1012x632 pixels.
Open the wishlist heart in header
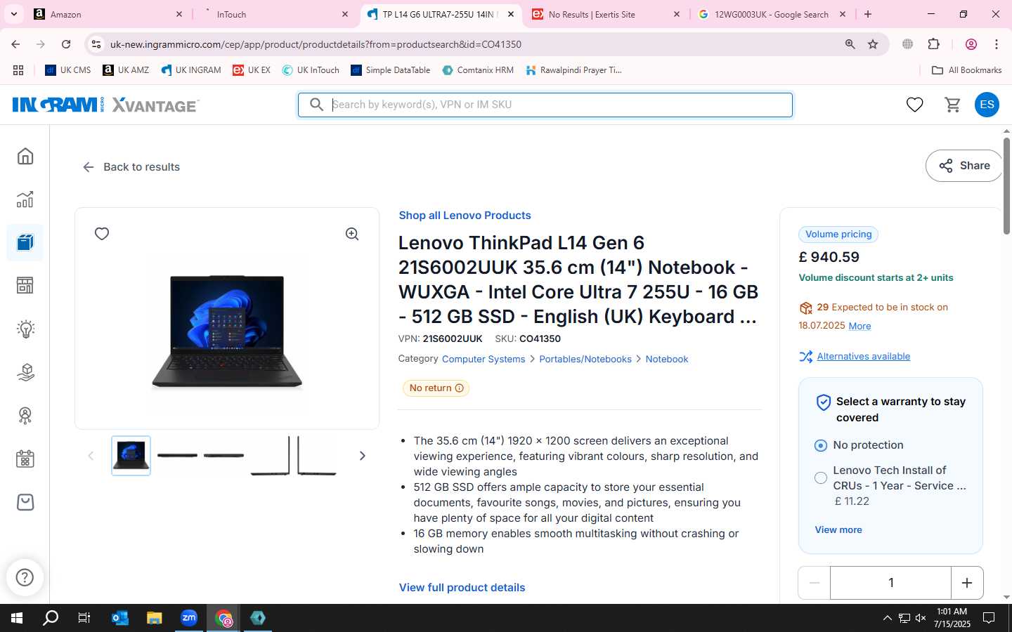click(x=914, y=105)
